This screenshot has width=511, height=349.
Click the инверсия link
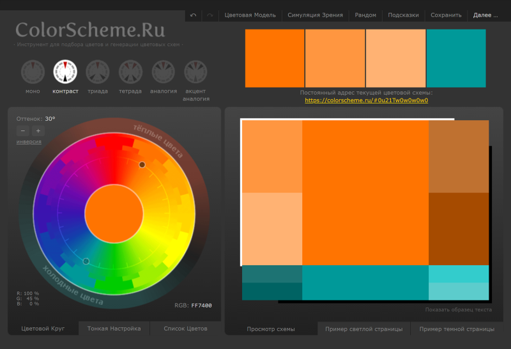pyautogui.click(x=29, y=141)
